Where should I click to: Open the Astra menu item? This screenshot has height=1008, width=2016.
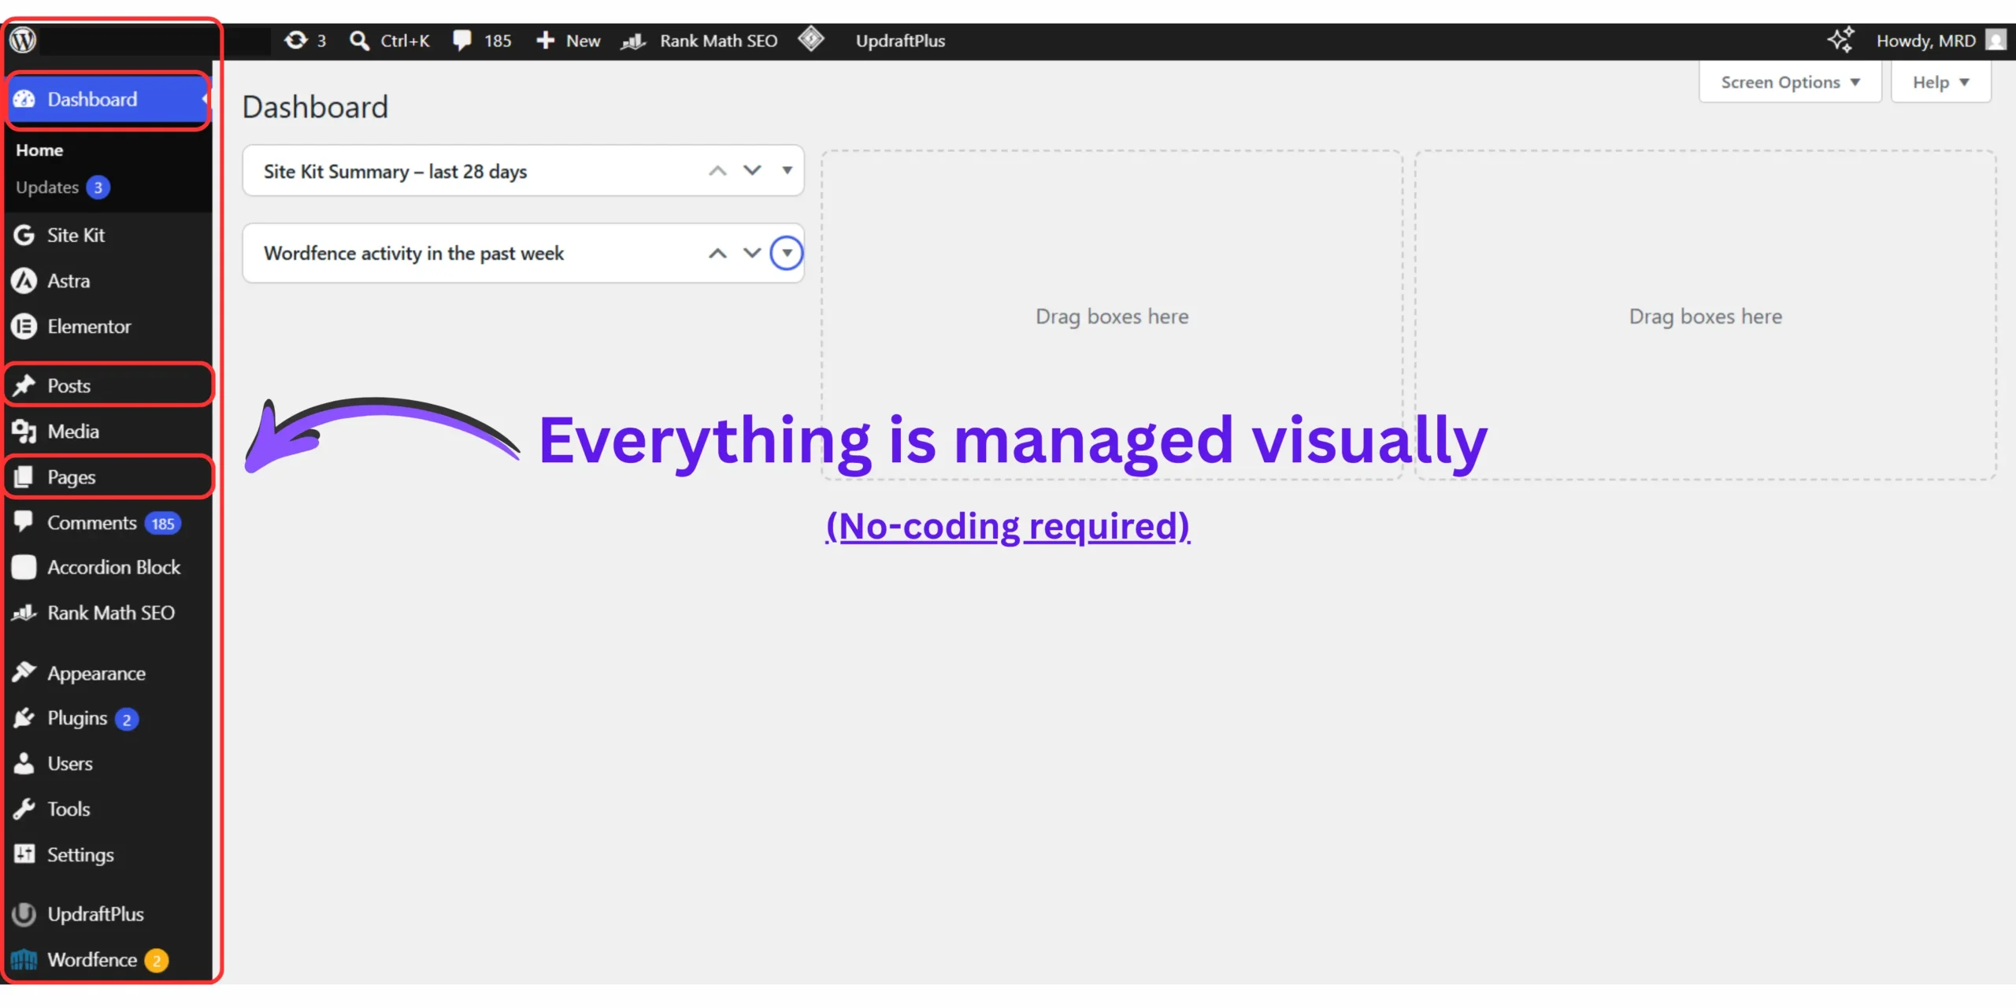109,280
